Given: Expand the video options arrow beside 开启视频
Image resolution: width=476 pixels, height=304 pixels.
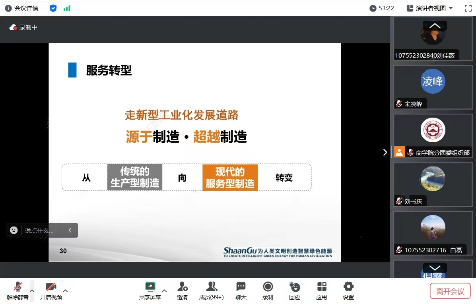Looking at the screenshot, I should (66, 290).
